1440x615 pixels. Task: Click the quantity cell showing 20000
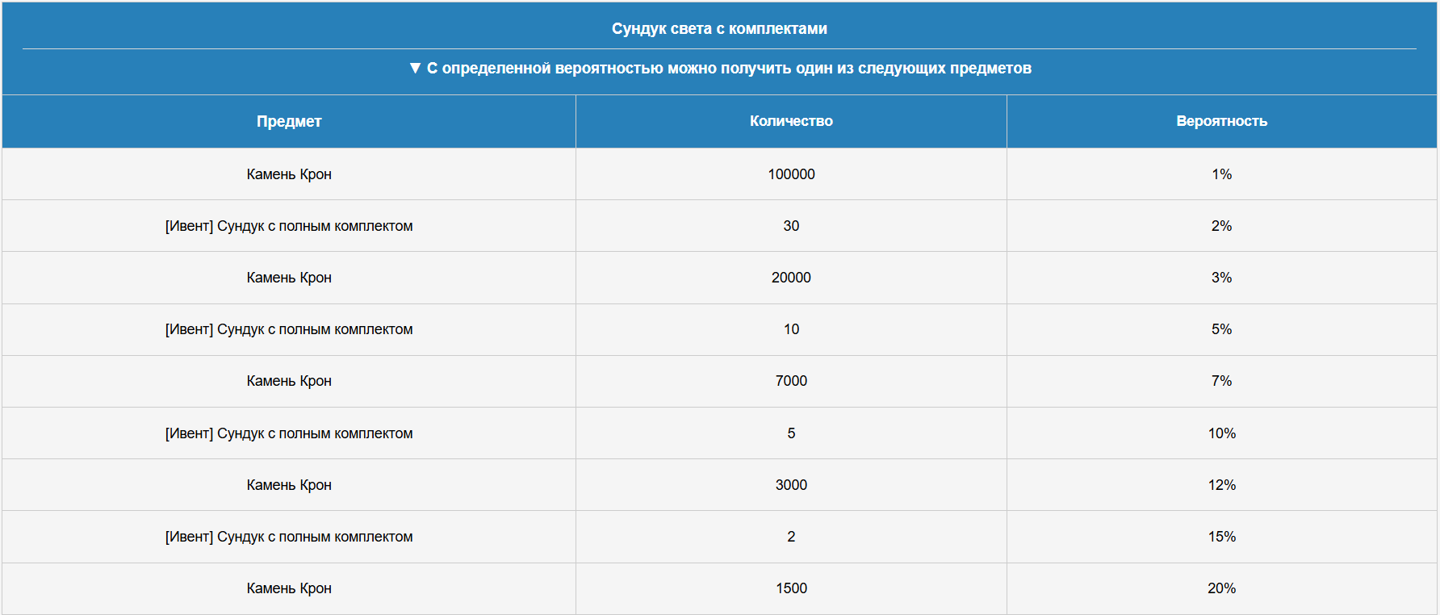pos(791,278)
